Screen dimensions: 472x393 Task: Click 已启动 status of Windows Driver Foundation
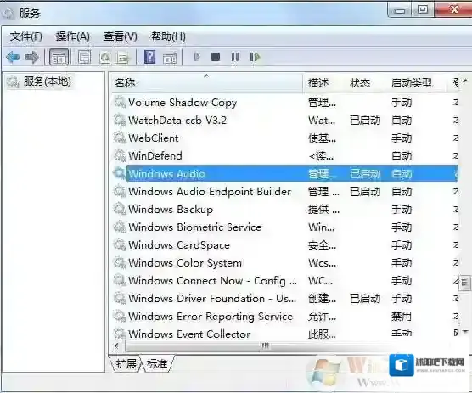[x=365, y=299]
